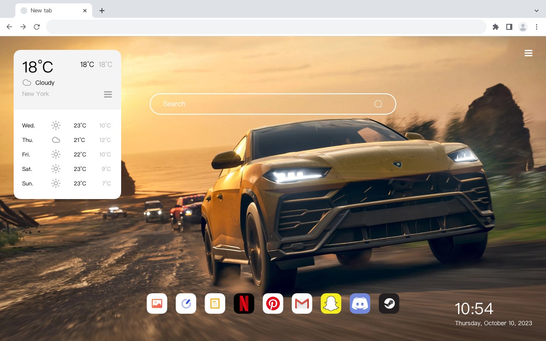
Task: Click the Saturday sunny forecast icon
Action: point(56,169)
